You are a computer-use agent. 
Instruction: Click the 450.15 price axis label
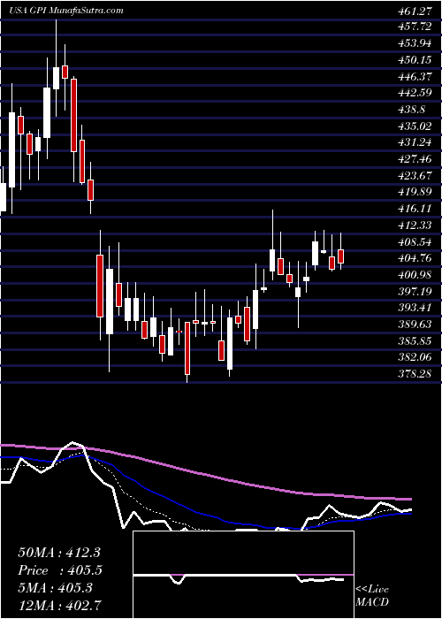coord(413,60)
